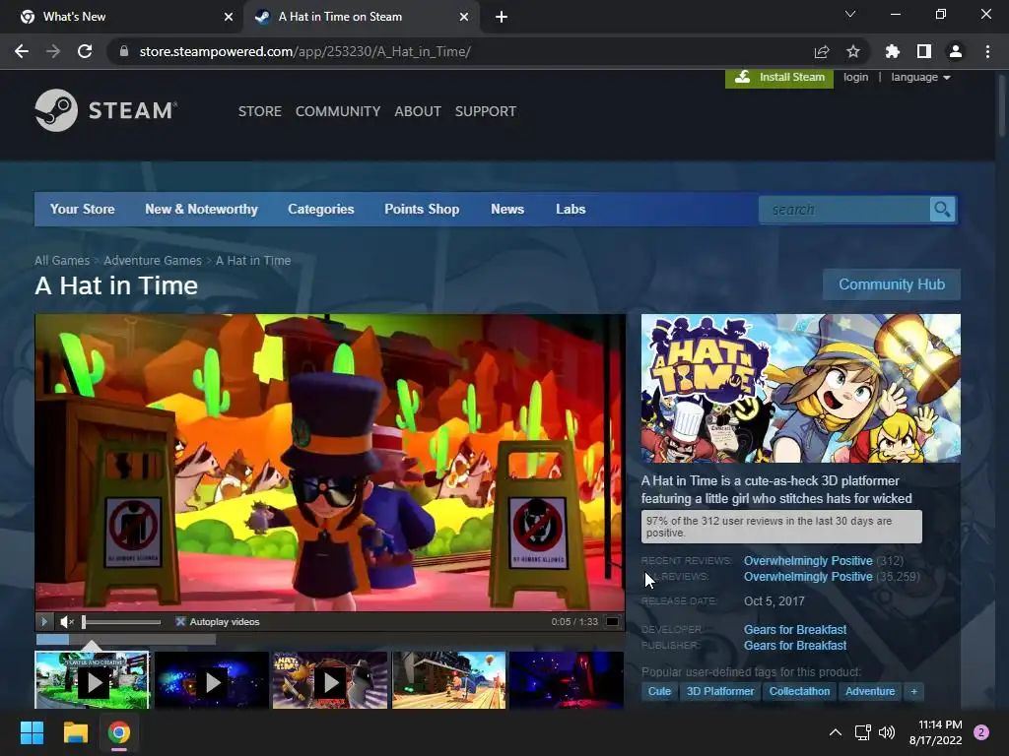
Task: Open SUPPORT in the top menu
Action: [486, 111]
